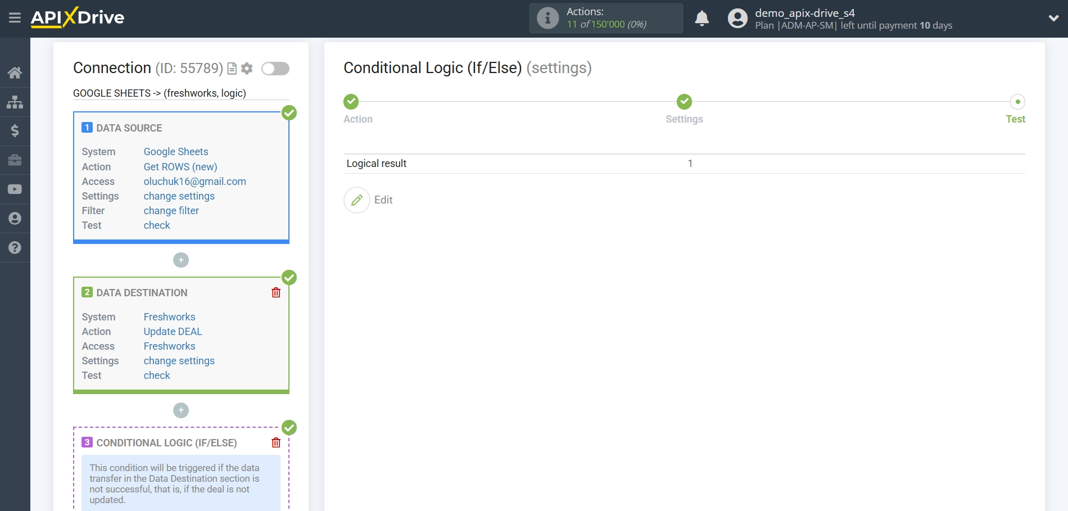The width and height of the screenshot is (1068, 511).
Task: Open Google Sheets system link
Action: click(176, 152)
